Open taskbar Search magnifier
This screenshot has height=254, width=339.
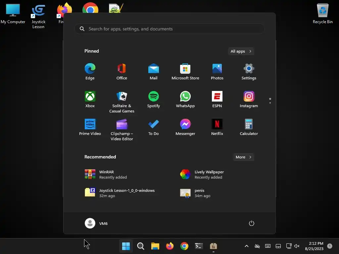pyautogui.click(x=140, y=246)
